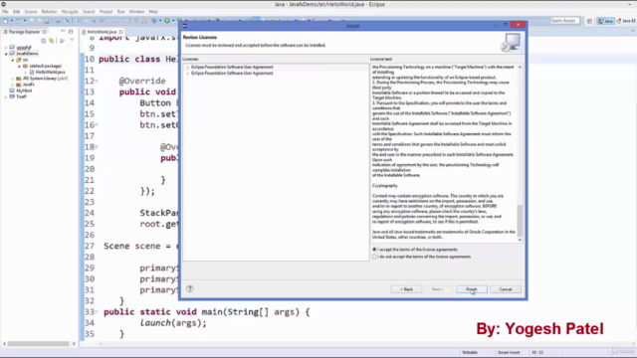
Task: Select 'I accept the terms' radio button
Action: (374, 250)
